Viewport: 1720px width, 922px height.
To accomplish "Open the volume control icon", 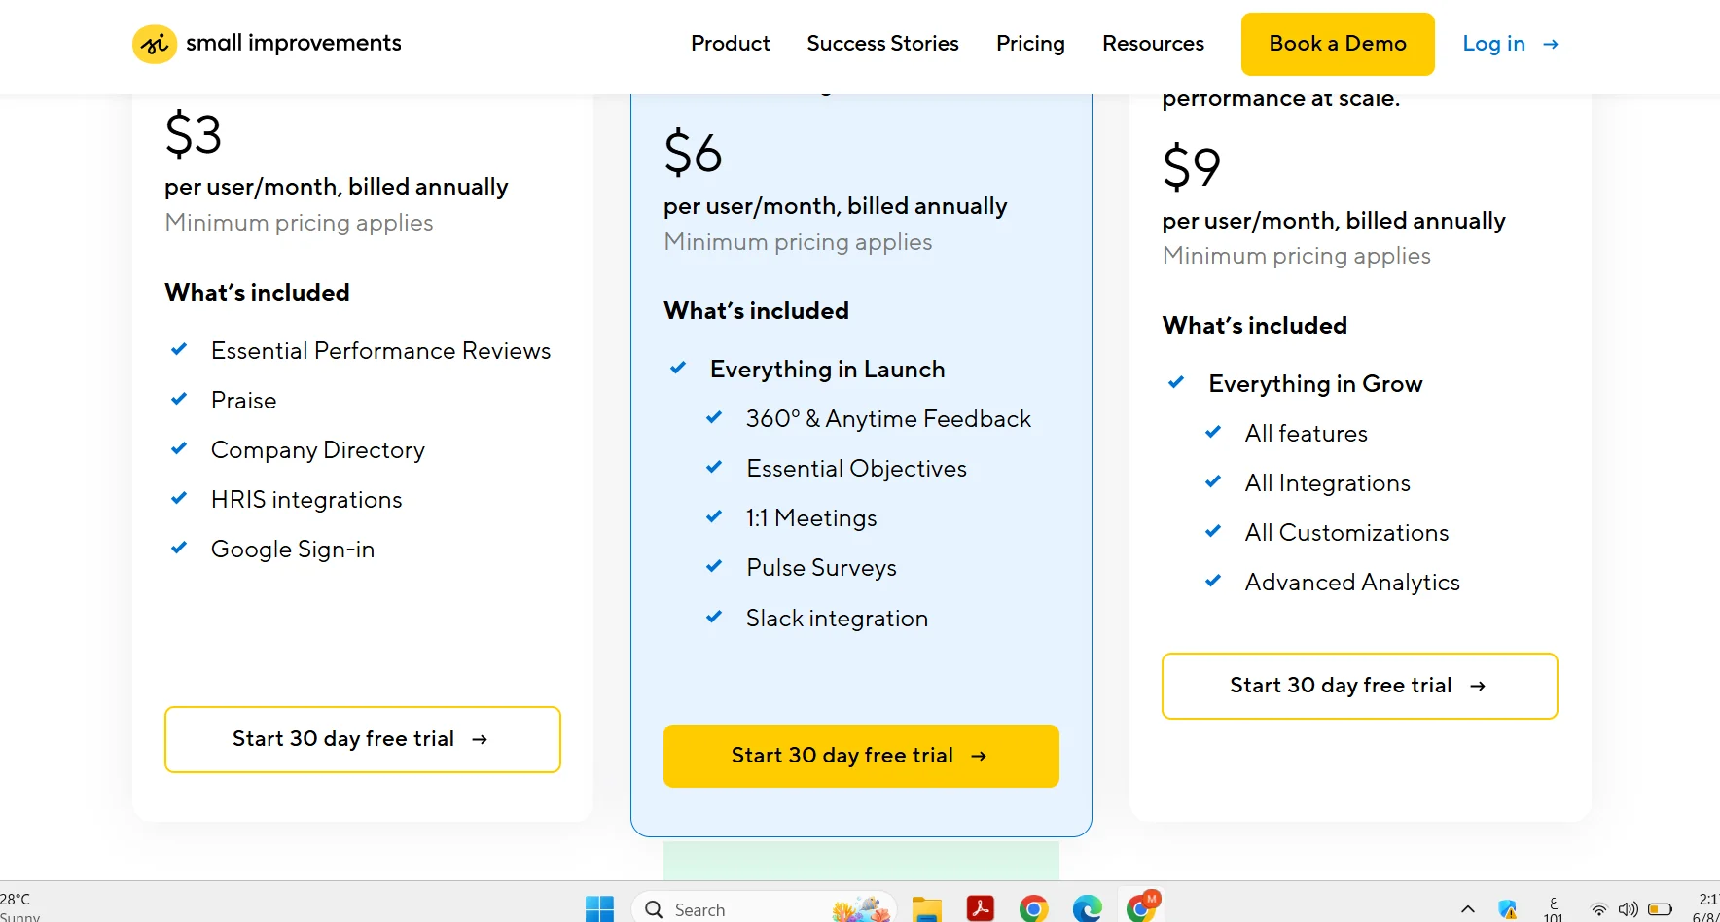I will [x=1628, y=910].
